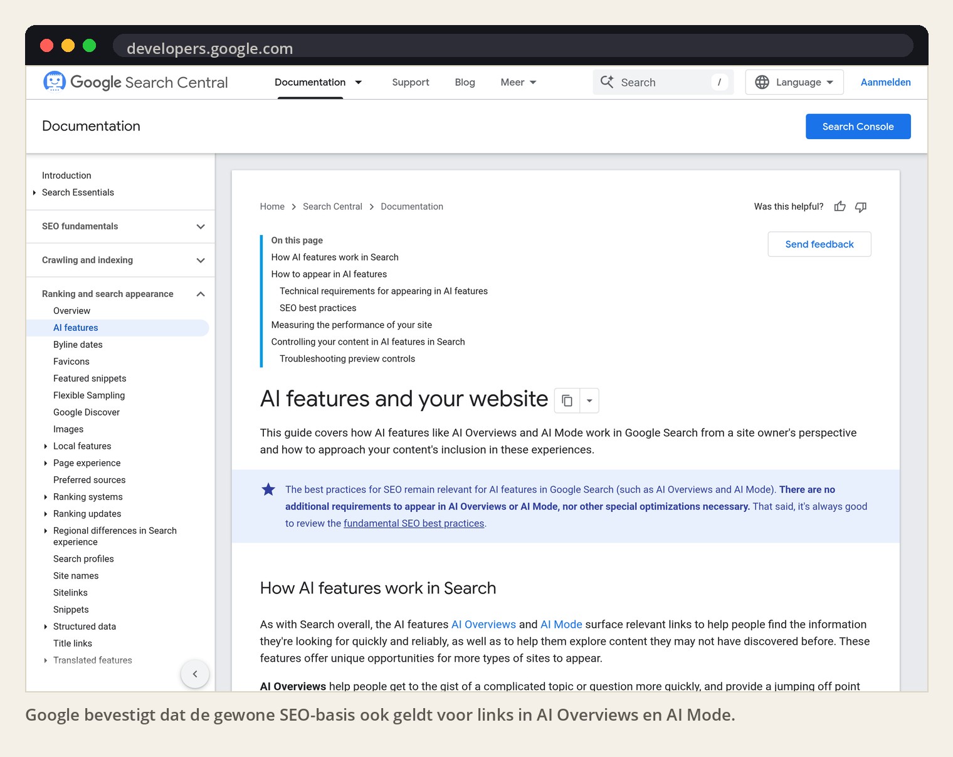
Task: Expand the Local features tree item
Action: coord(46,446)
